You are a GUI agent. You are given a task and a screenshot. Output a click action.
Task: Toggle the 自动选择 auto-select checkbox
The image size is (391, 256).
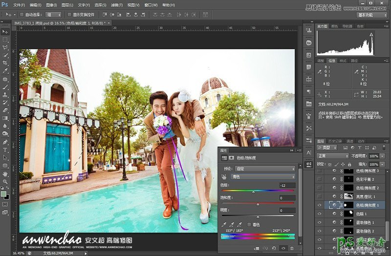click(x=22, y=15)
